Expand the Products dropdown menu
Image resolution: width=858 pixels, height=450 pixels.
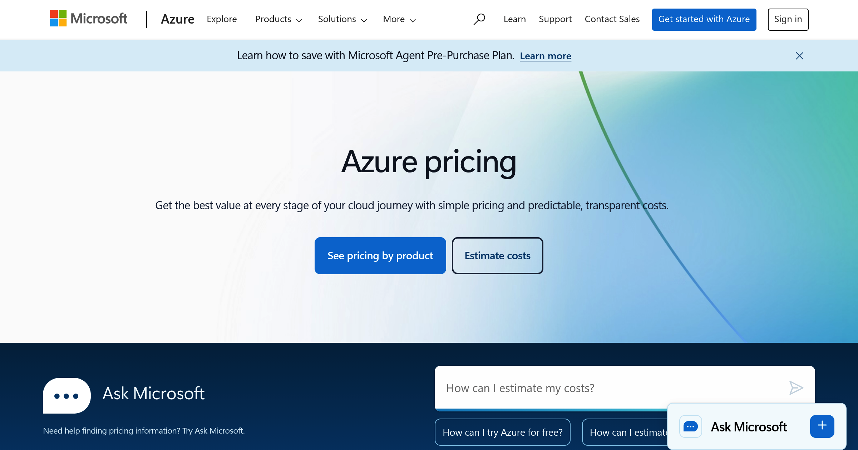[x=278, y=19]
